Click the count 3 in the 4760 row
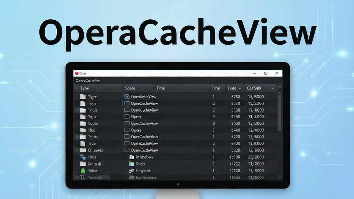354x199 pixels. pyautogui.click(x=214, y=117)
